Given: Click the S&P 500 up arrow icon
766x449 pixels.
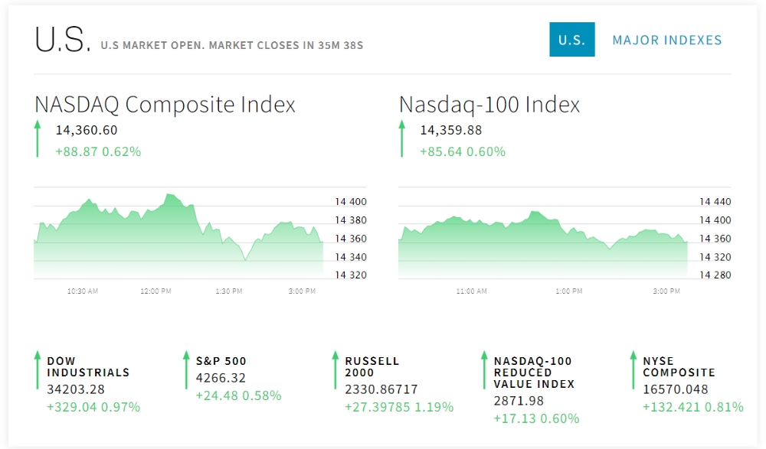Looking at the screenshot, I should 185,370.
